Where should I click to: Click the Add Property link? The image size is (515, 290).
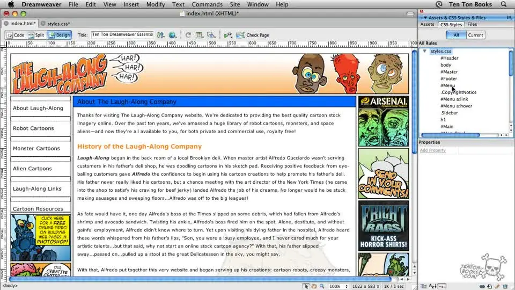[432, 150]
